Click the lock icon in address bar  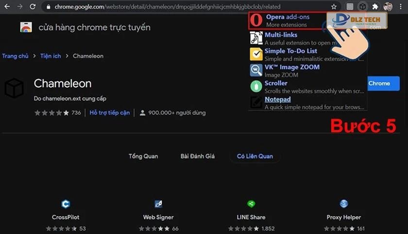49,7
